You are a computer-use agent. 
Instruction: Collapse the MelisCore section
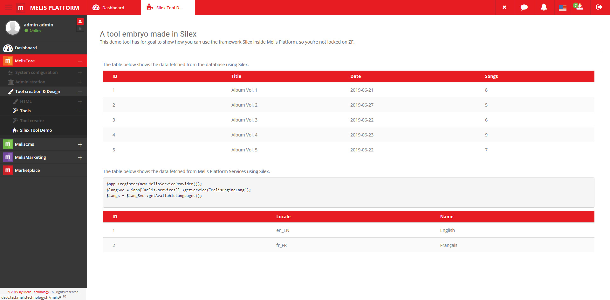(x=80, y=61)
